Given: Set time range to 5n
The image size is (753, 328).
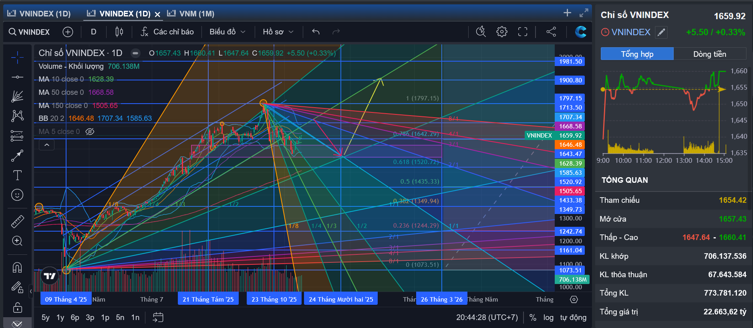Looking at the screenshot, I should click(x=120, y=318).
